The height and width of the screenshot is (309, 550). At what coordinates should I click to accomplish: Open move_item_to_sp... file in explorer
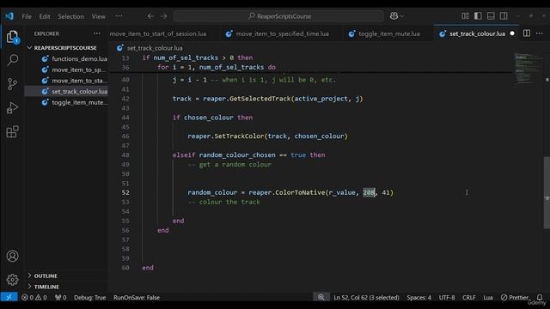pyautogui.click(x=78, y=70)
